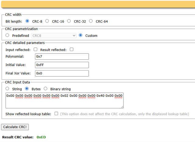
Task: Click the Result CRC value label
Action: (x=18, y=137)
